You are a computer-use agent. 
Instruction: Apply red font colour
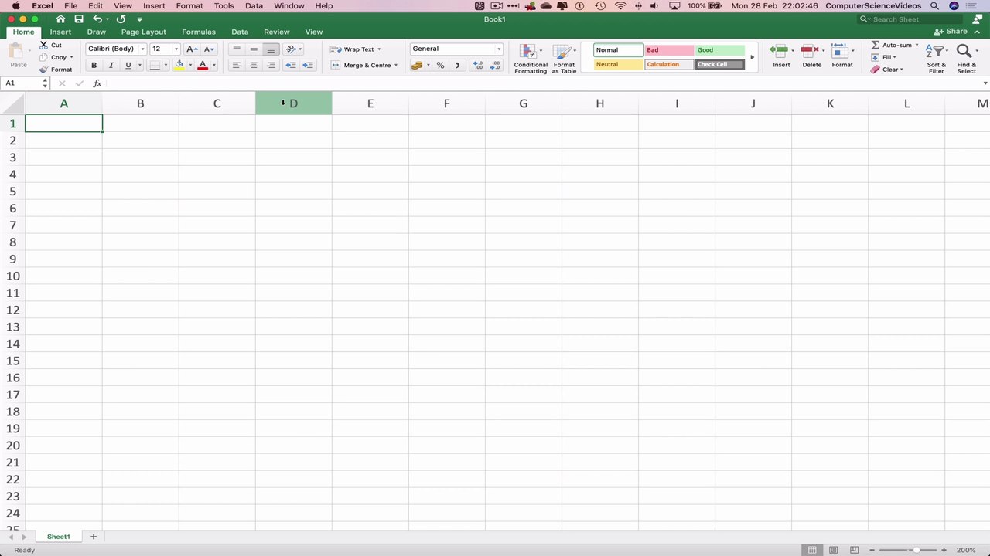pos(203,66)
